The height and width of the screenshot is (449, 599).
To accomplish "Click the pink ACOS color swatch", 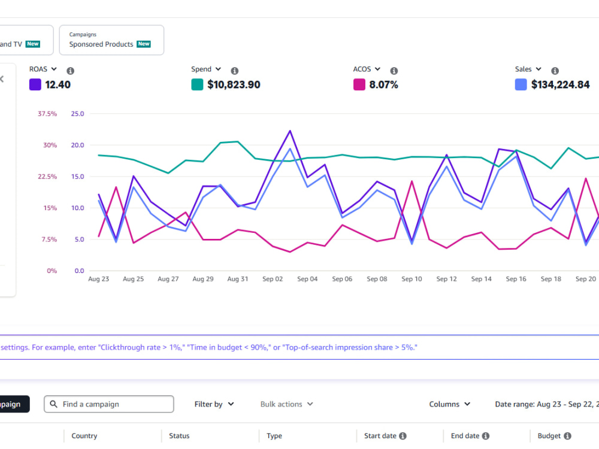I will tap(359, 84).
